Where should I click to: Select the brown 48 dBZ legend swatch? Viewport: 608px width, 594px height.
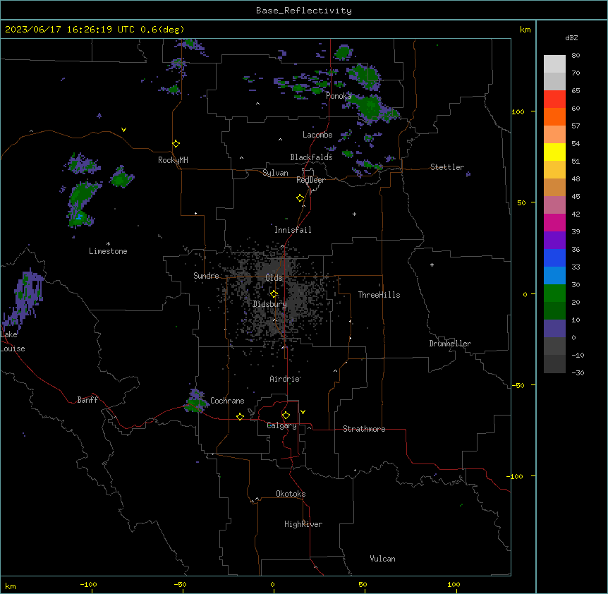[554, 187]
